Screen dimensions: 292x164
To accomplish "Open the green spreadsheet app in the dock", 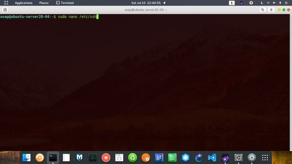I will (x=172, y=158).
